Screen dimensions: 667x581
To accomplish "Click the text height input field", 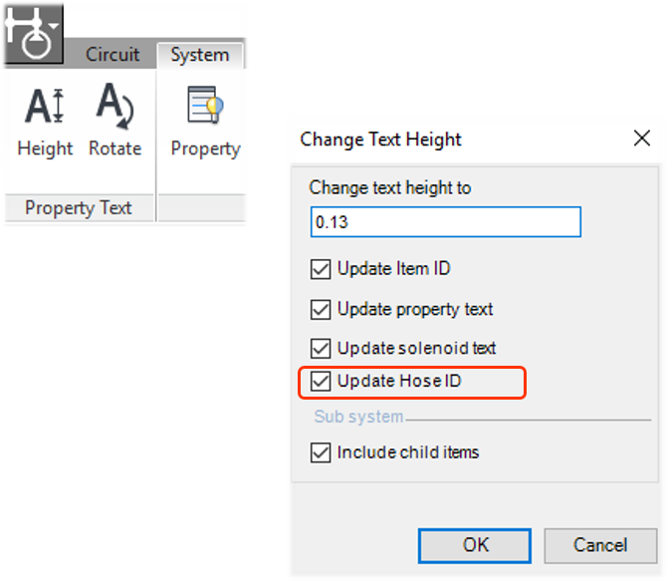I will pos(445,222).
